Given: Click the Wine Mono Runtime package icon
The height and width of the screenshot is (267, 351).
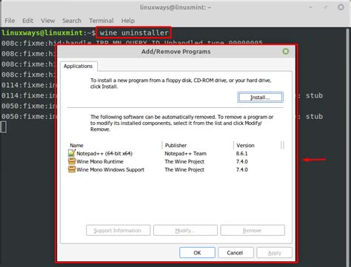Looking at the screenshot, I should tap(72, 161).
